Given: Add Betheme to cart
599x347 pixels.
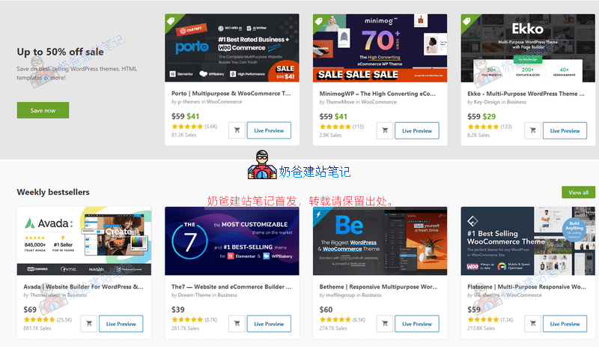Looking at the screenshot, I should pos(385,324).
